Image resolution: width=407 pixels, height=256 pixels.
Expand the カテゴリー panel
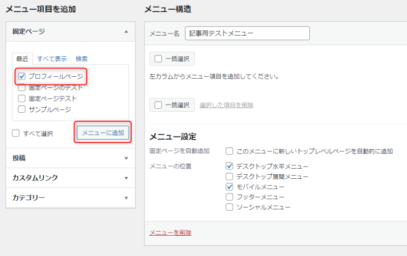[x=70, y=198]
